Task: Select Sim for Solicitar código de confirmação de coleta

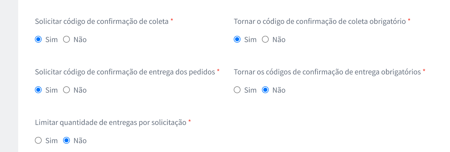Action: click(38, 40)
